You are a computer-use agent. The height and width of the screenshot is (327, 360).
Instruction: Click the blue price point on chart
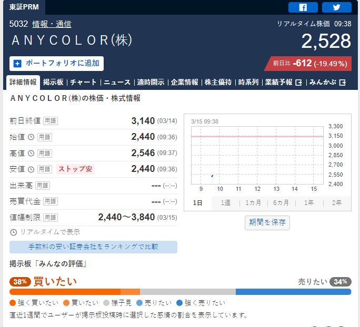pyautogui.click(x=212, y=176)
